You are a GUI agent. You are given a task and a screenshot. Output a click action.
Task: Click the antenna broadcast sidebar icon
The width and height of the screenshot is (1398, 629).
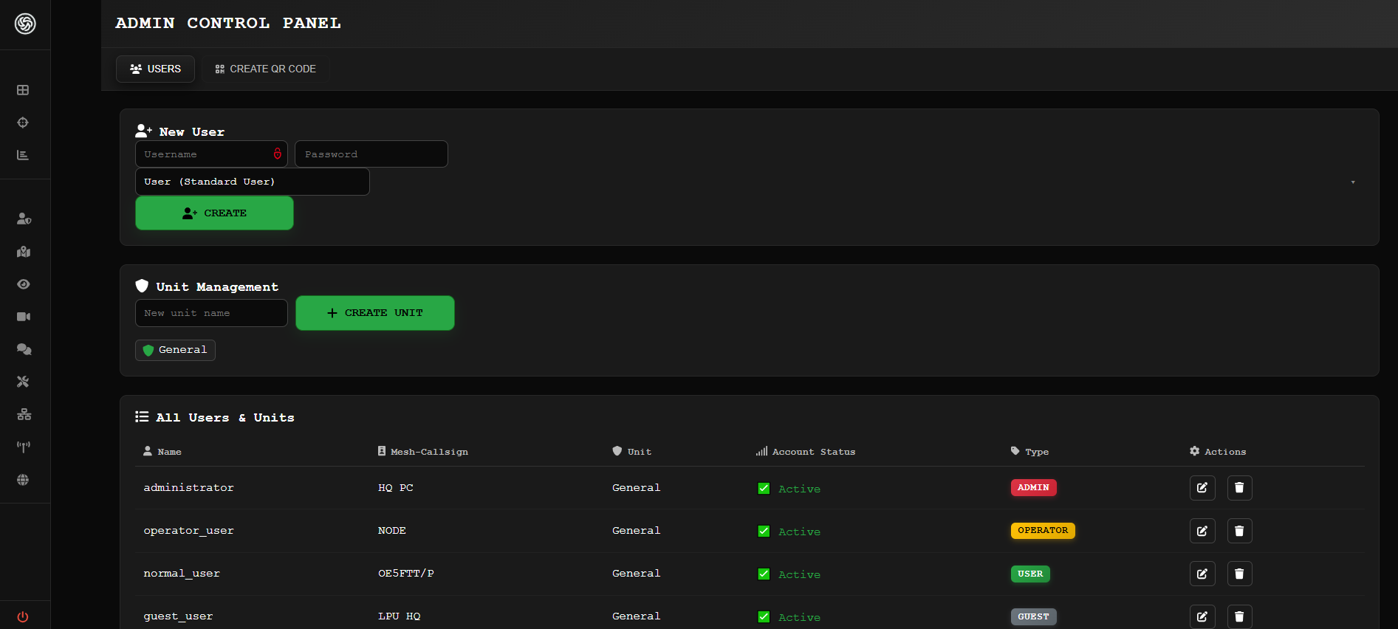click(24, 447)
